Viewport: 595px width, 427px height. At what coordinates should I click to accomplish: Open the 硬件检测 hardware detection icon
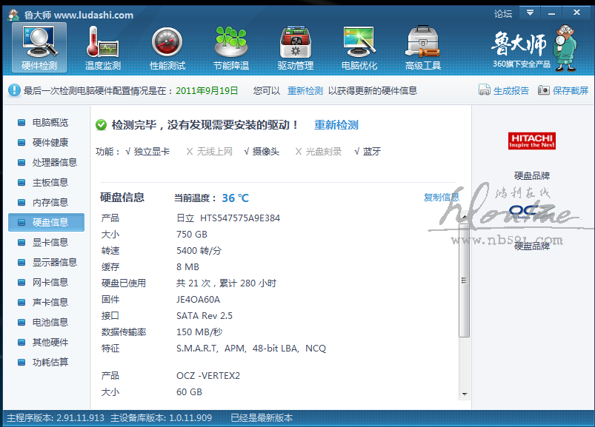pos(39,47)
